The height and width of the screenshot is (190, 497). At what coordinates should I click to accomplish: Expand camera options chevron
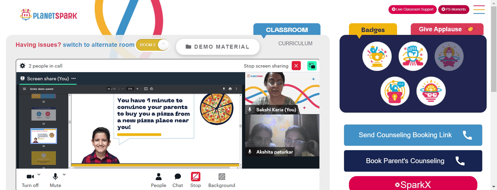[x=39, y=174]
